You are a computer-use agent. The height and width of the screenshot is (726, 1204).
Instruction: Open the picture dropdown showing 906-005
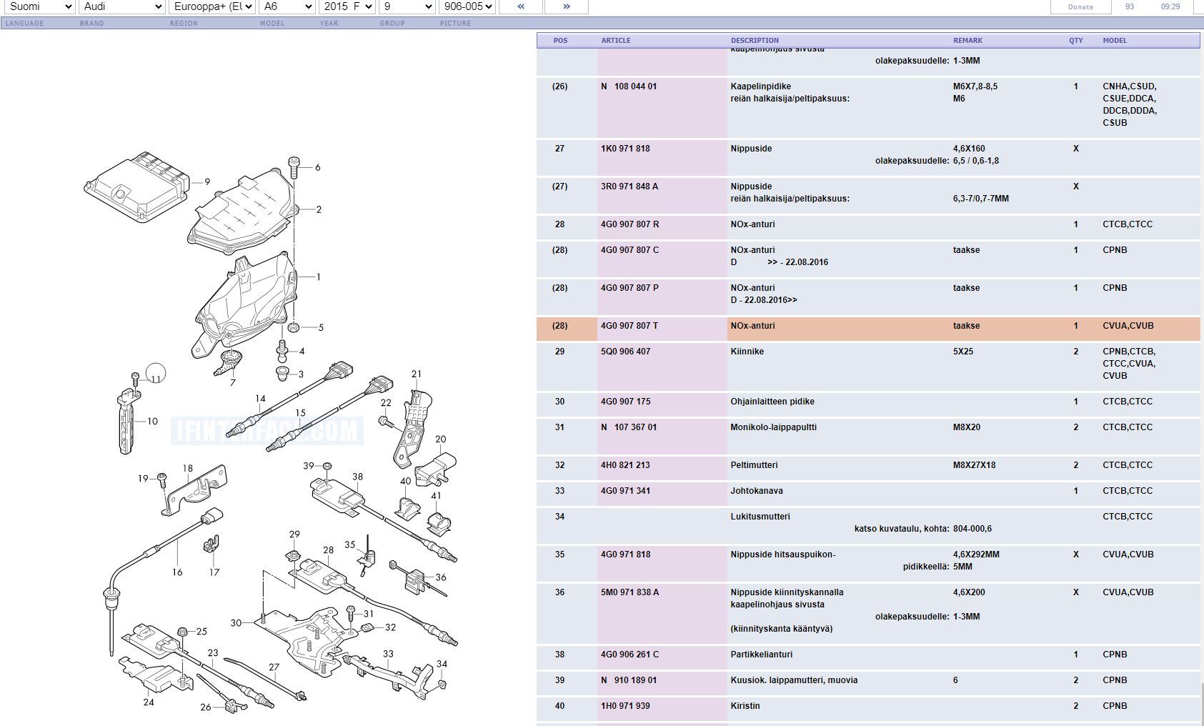(466, 6)
